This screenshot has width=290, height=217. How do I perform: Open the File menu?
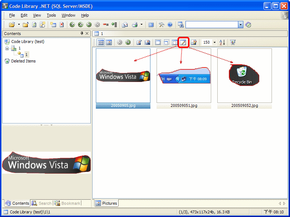point(12,15)
